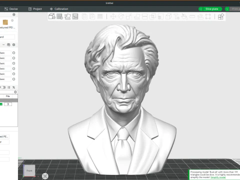Select the Move gizmo tool
The width and height of the screenshot is (240, 180).
pos(113,16)
